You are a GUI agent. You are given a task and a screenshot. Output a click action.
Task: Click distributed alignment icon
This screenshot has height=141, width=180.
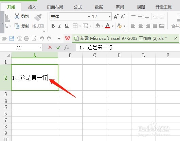162,26
